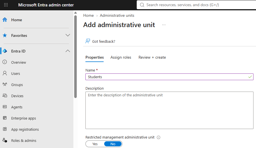Collapse the Entra ID section chevron

click(68, 51)
